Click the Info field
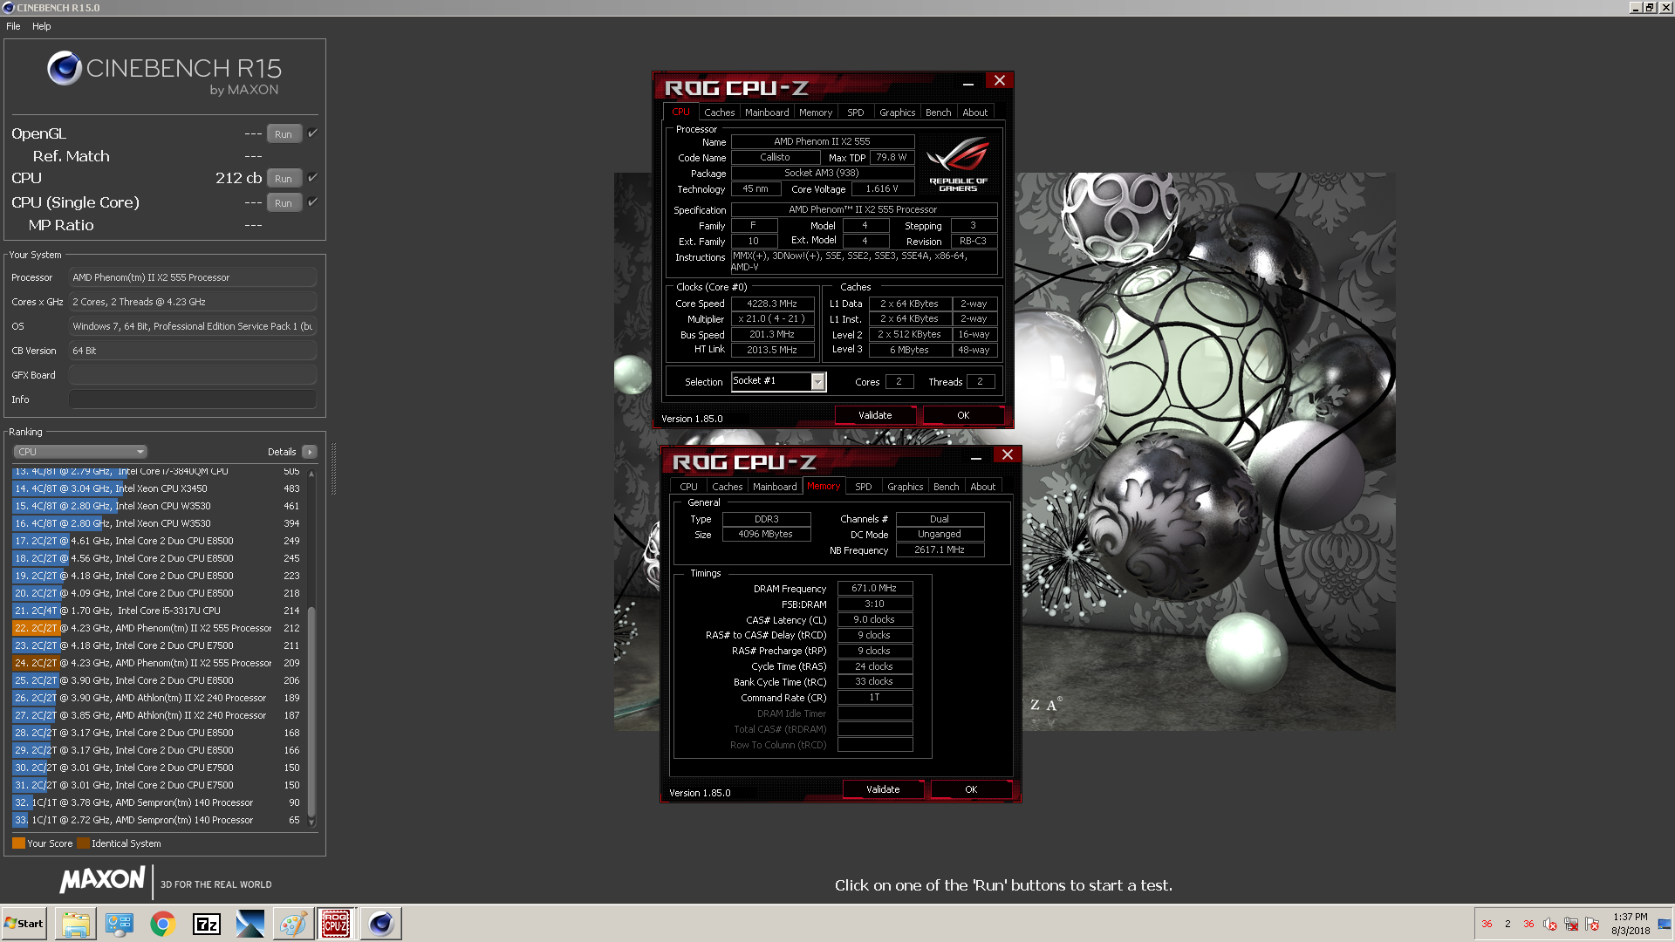 click(193, 399)
